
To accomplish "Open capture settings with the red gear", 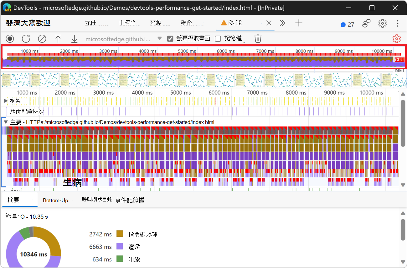I will pyautogui.click(x=397, y=39).
